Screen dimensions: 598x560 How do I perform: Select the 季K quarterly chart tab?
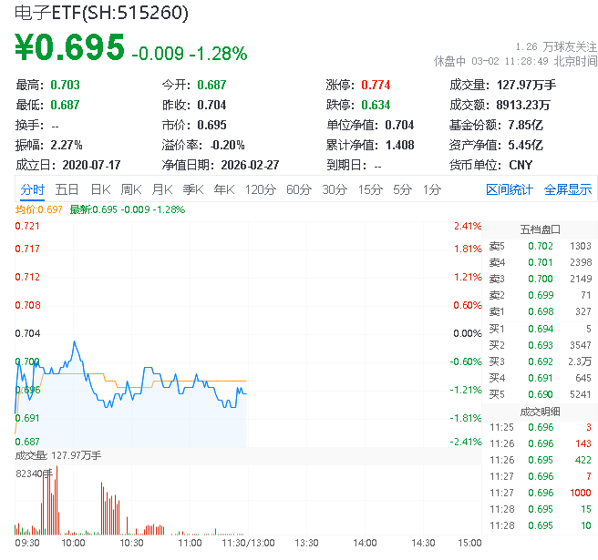192,189
